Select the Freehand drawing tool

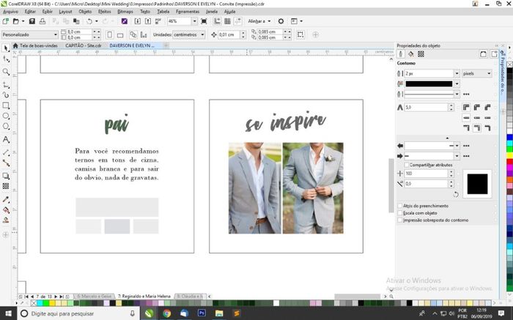coord(6,95)
